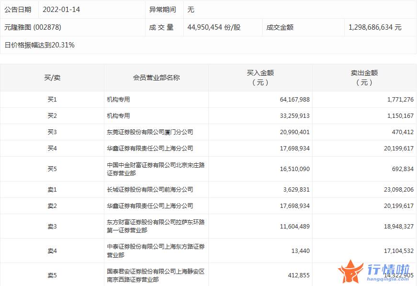This screenshot has height=286, width=417.
Task: Select buy amount 64,167,988
Action: (x=294, y=100)
